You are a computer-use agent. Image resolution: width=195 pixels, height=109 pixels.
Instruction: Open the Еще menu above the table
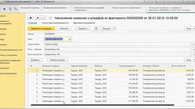click(x=190, y=60)
